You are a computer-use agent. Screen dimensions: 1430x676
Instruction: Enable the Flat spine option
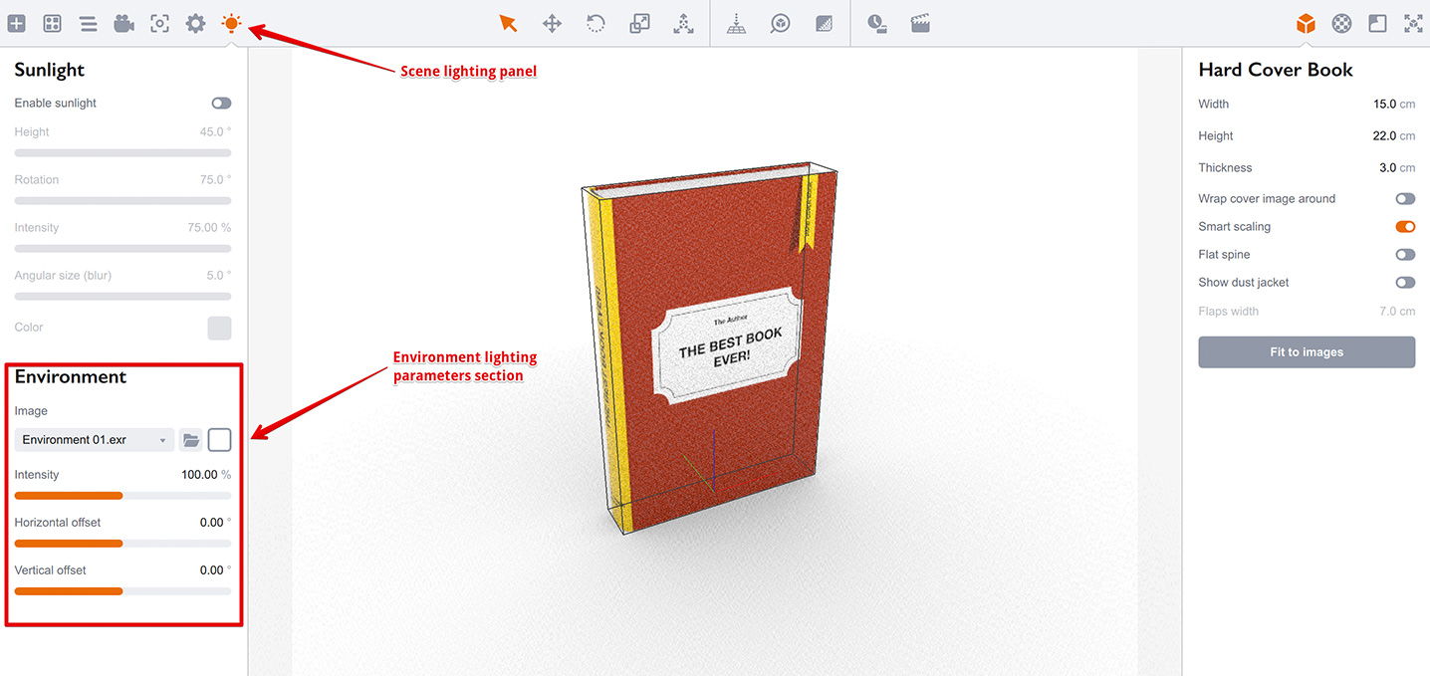point(1405,255)
